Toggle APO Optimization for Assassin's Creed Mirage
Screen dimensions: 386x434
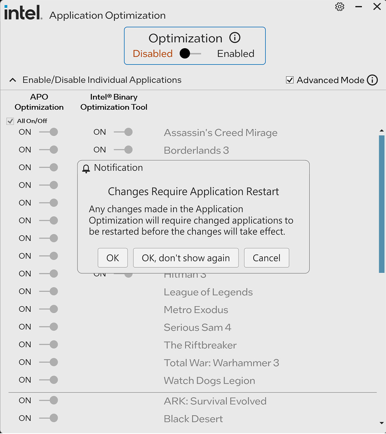49,132
